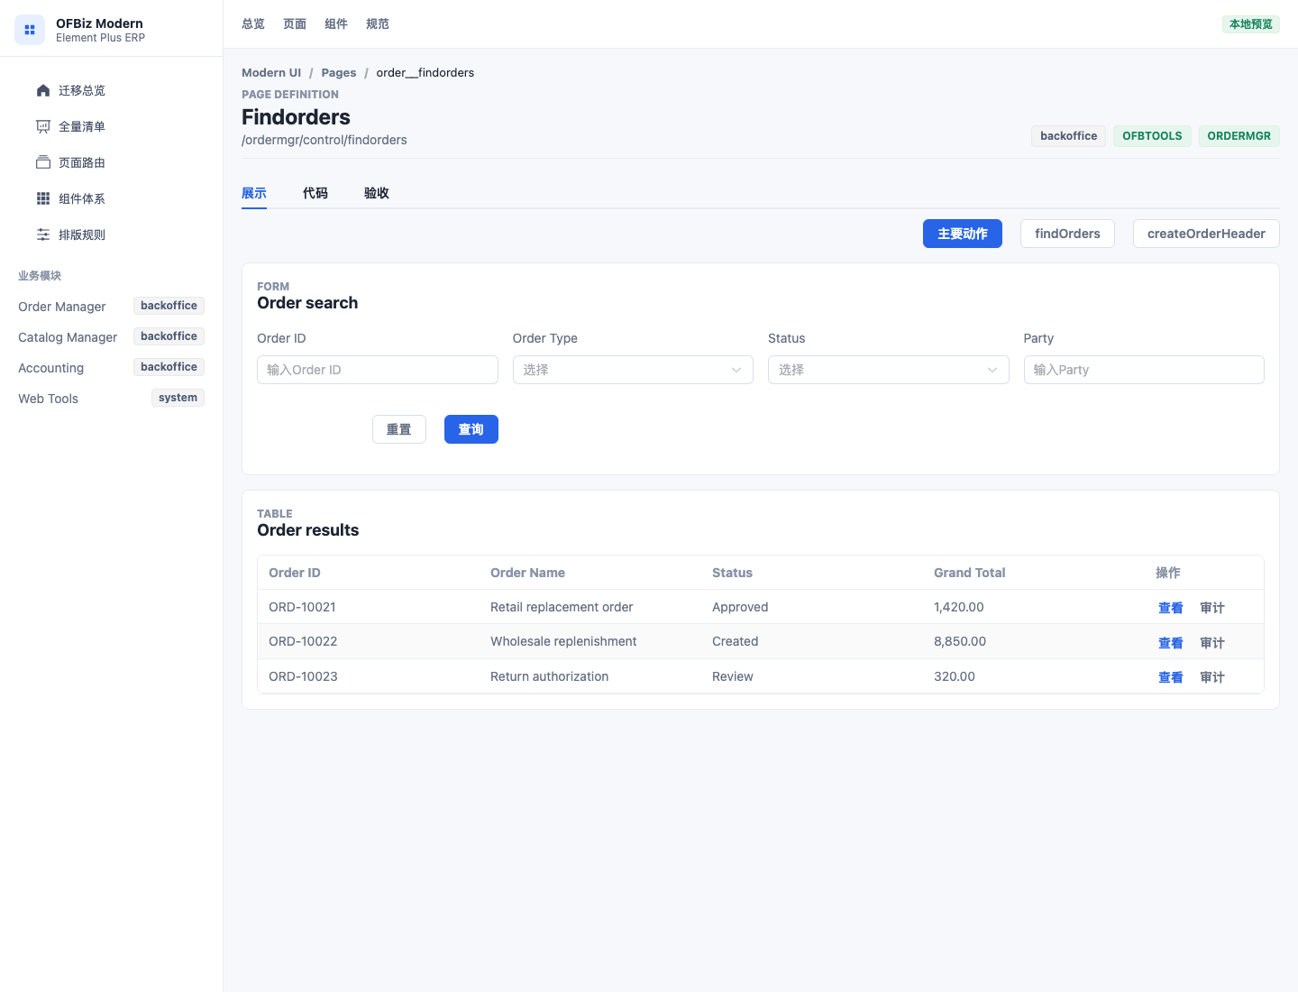The height and width of the screenshot is (992, 1298).
Task: Click 审计 for order ORD-10022
Action: coord(1212,643)
